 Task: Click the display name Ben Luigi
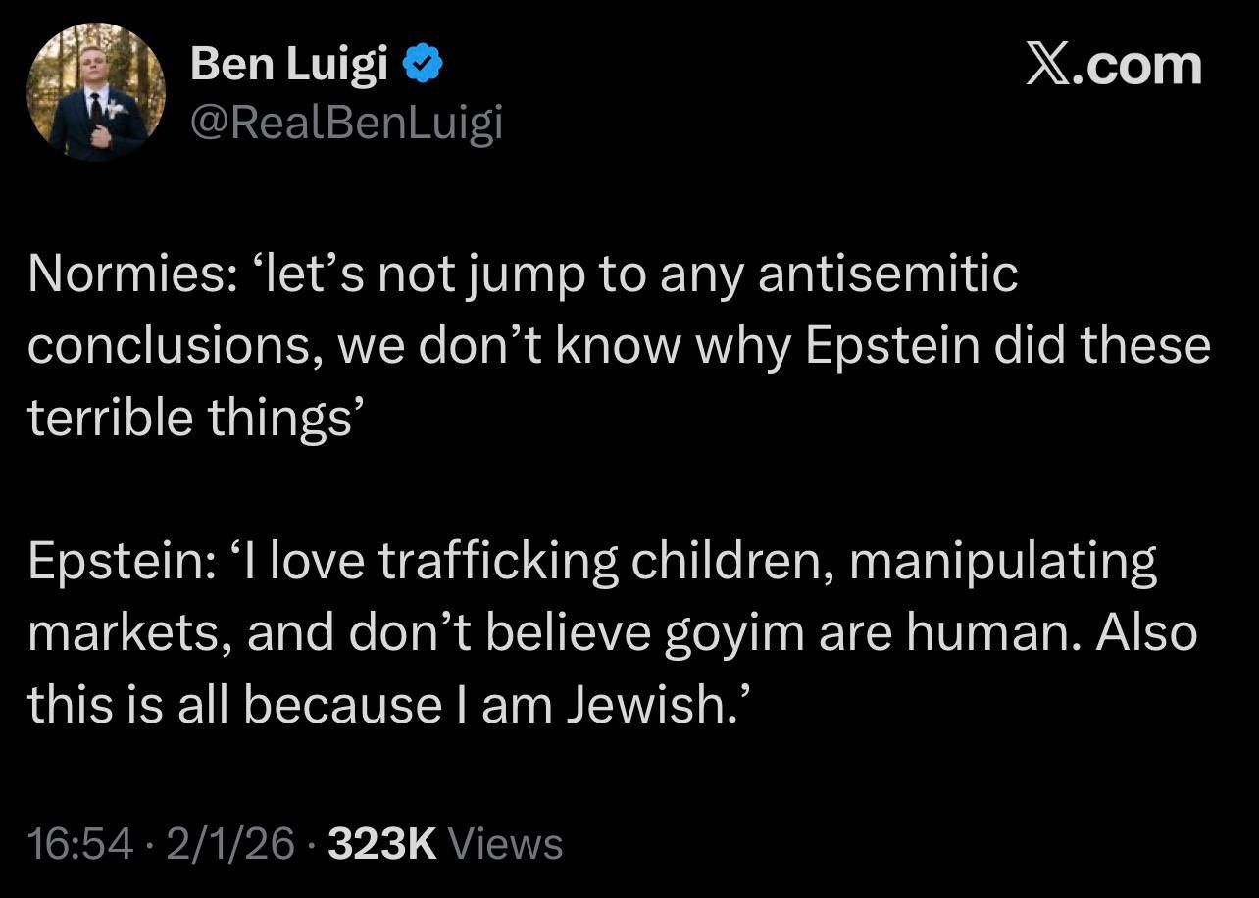coord(290,66)
